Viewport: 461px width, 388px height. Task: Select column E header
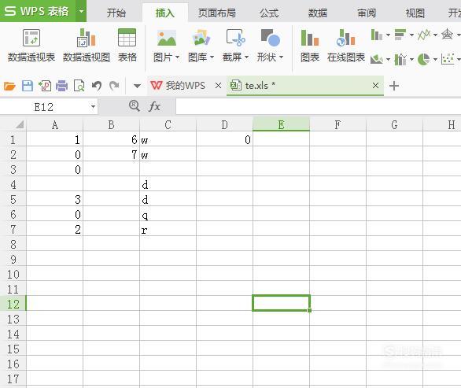tap(281, 124)
